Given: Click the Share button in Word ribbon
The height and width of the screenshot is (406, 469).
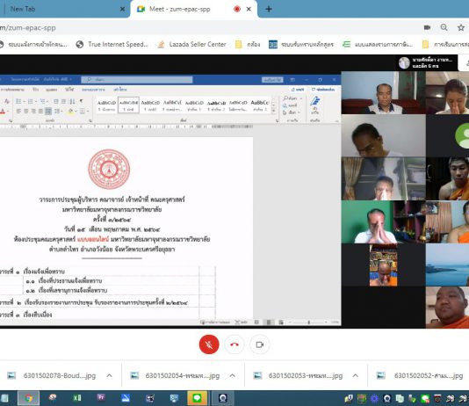Looking at the screenshot, I should pyautogui.click(x=298, y=89).
